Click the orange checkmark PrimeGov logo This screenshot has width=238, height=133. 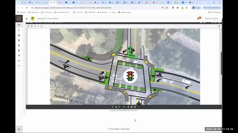tap(19, 18)
